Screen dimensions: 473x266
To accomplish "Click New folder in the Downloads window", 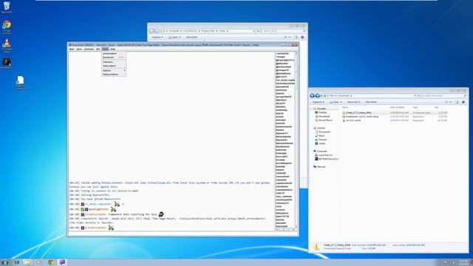I will click(x=371, y=102).
